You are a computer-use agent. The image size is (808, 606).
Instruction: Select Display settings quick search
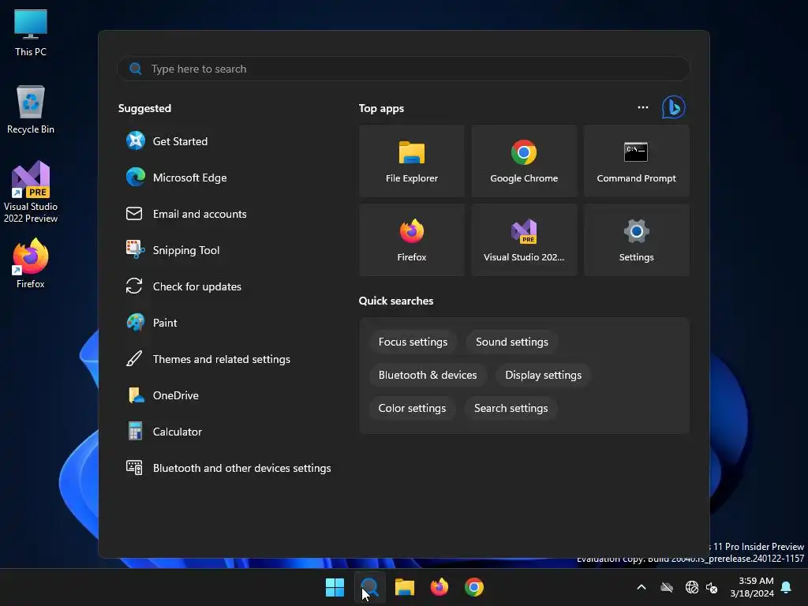pyautogui.click(x=543, y=375)
